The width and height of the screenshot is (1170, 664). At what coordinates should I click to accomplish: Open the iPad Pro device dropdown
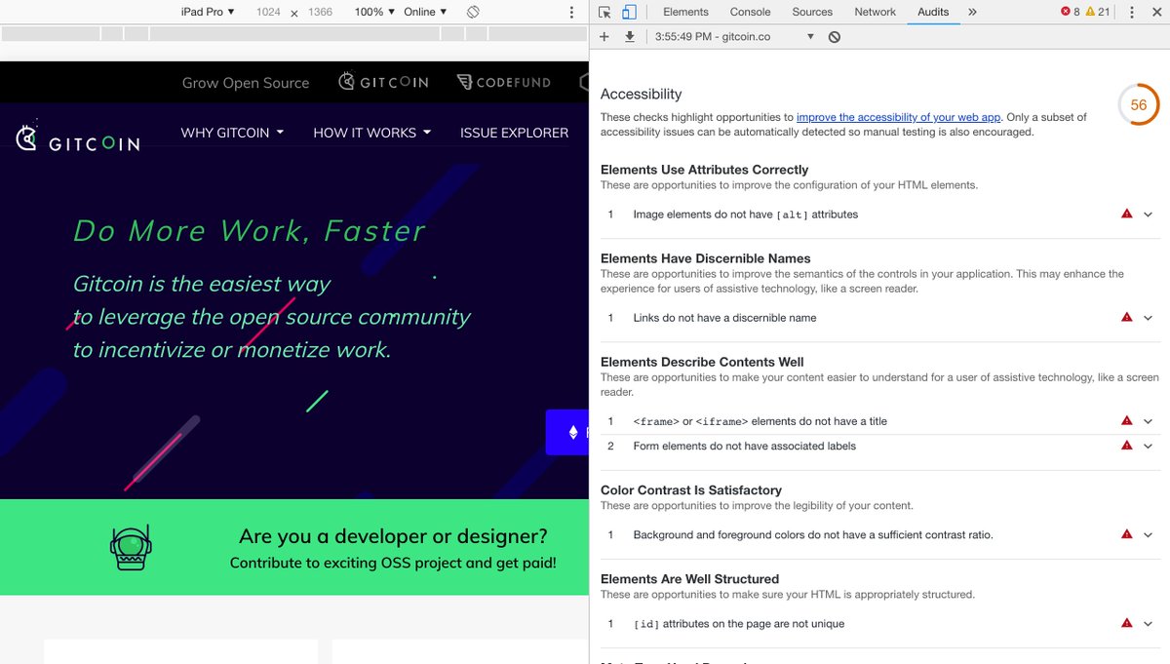tap(208, 12)
